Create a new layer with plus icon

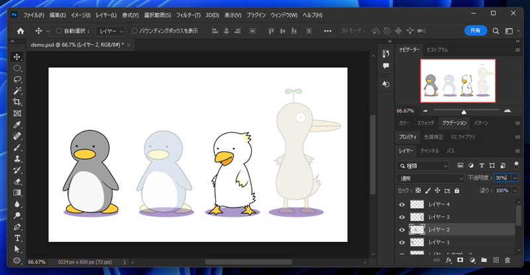(x=496, y=260)
